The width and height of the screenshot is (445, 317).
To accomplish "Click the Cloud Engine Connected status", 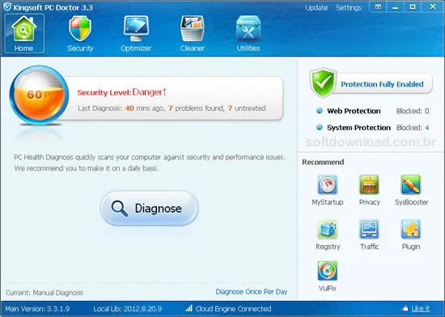I will 233,308.
